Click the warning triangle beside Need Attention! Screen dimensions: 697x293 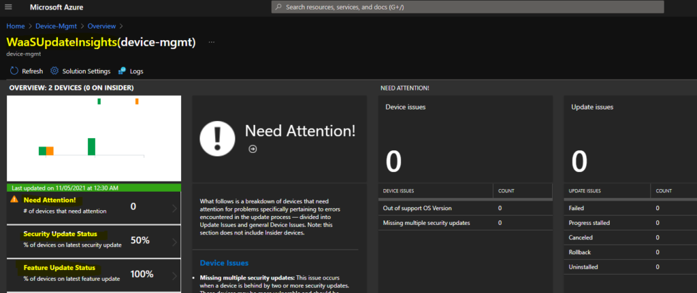click(14, 200)
